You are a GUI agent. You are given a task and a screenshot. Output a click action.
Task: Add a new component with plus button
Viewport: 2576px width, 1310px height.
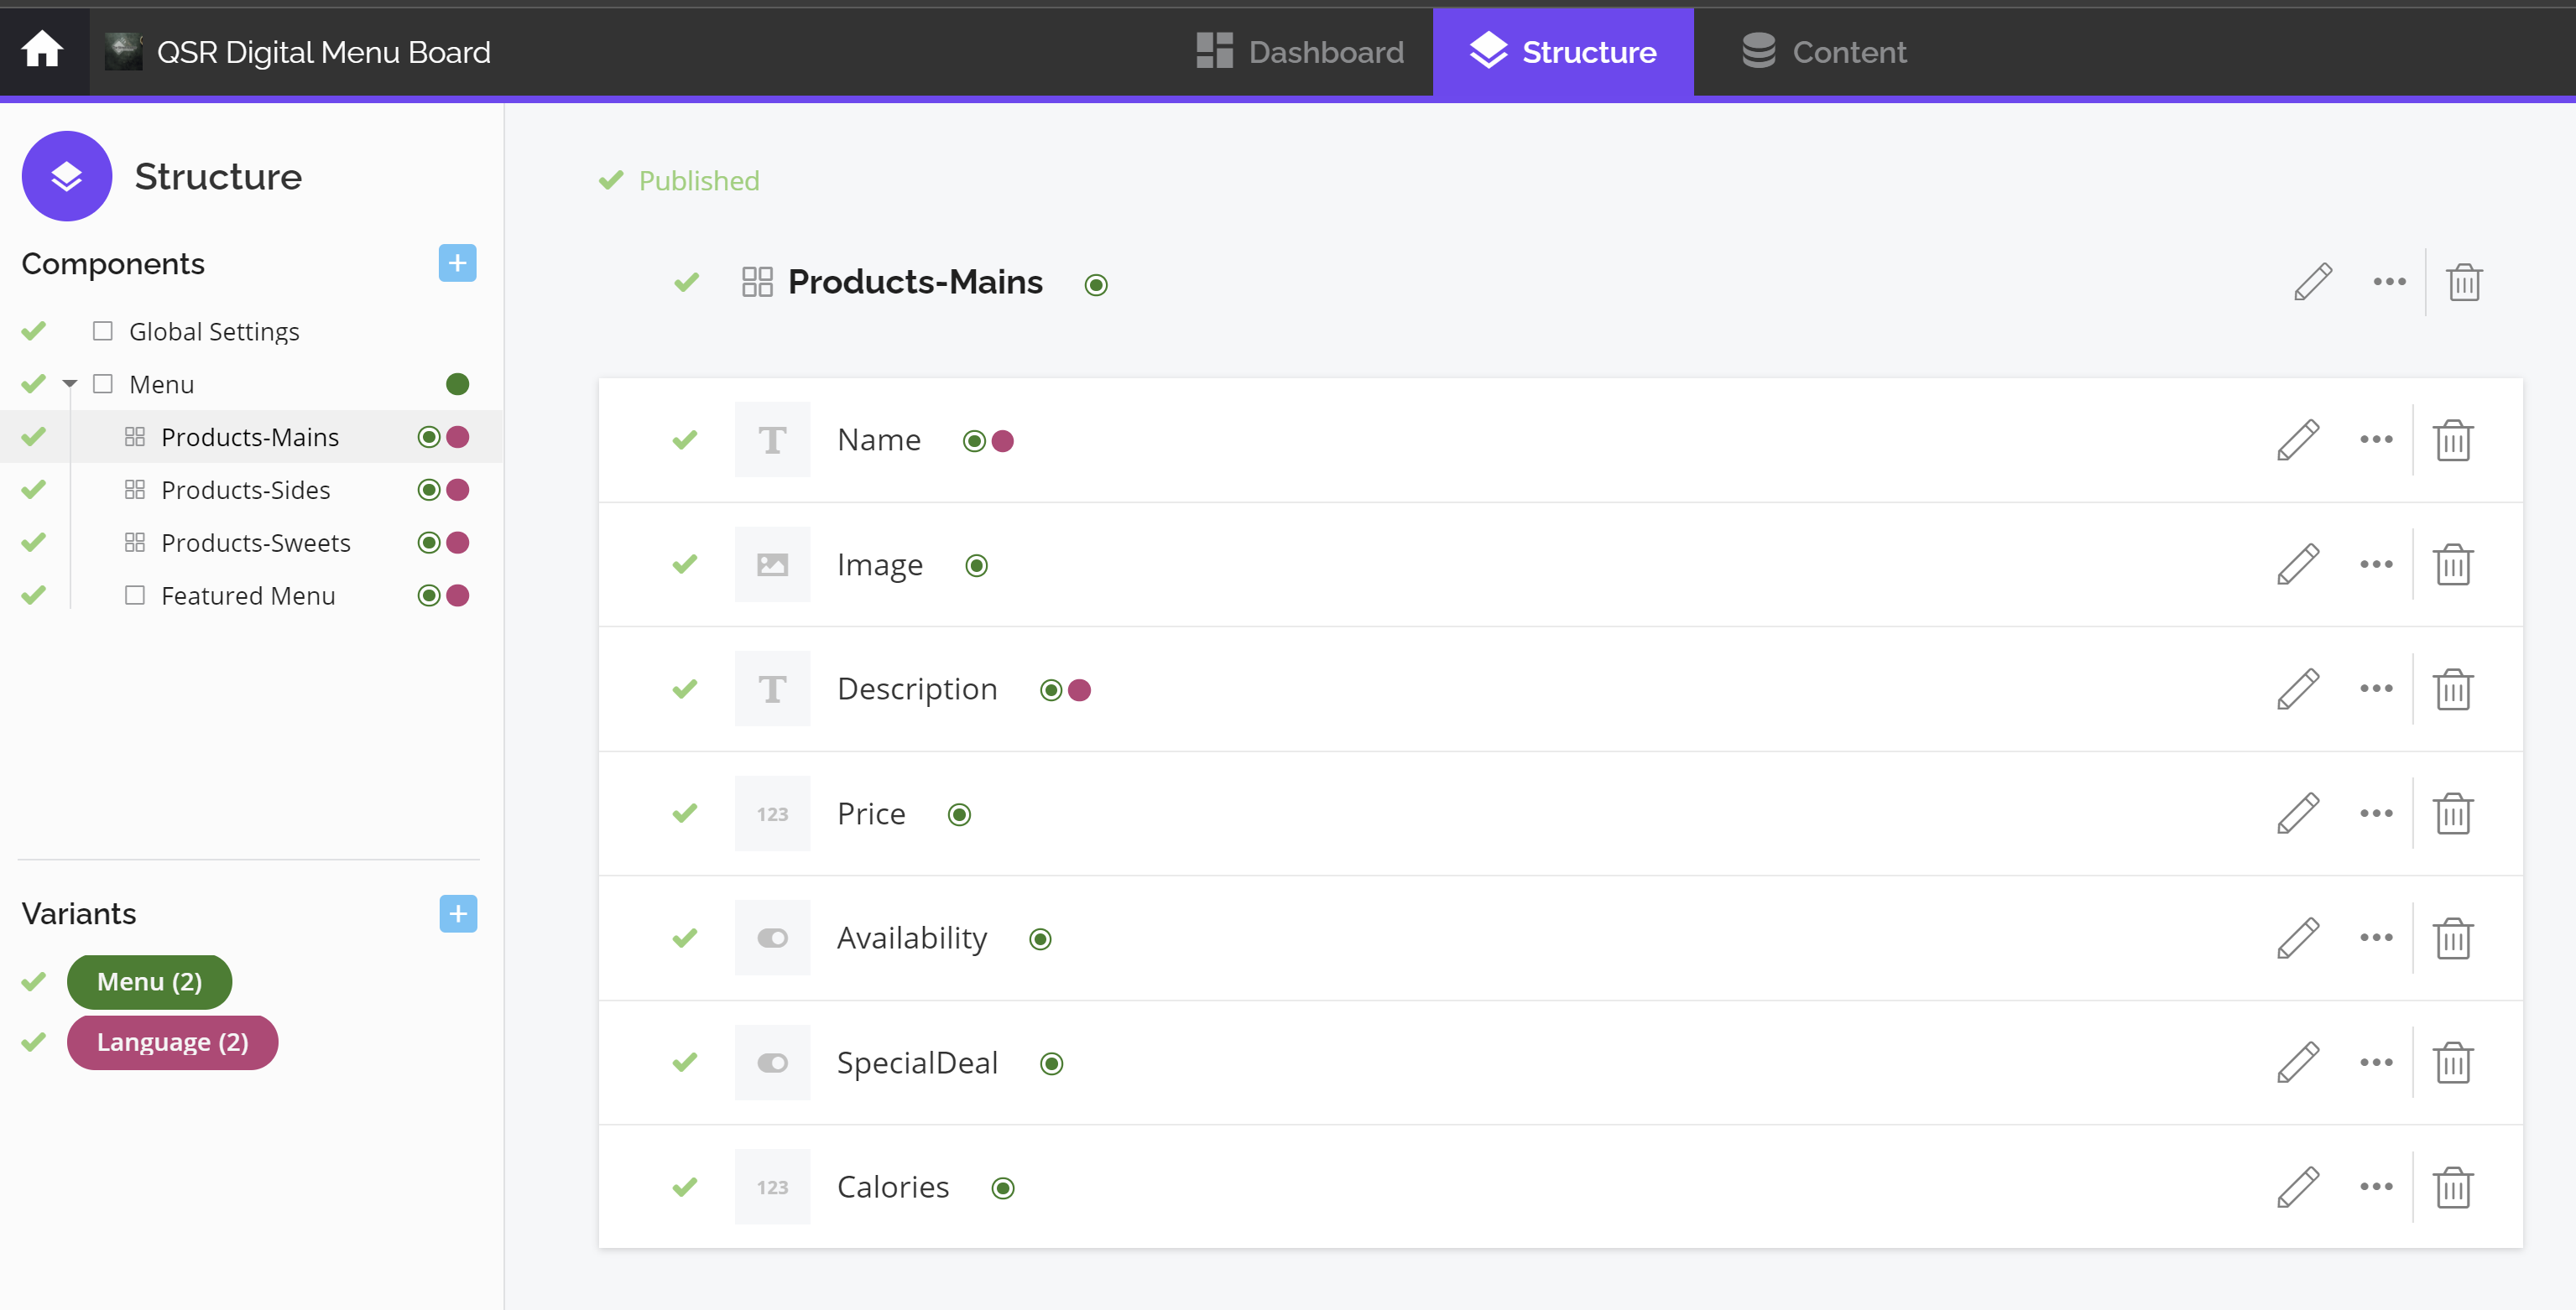(x=457, y=264)
